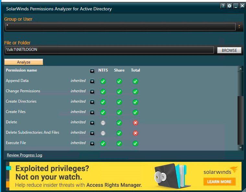Minimize the Permissions Analyzer window
Image resolution: width=246 pixels, height=192 pixels.
point(236,6)
